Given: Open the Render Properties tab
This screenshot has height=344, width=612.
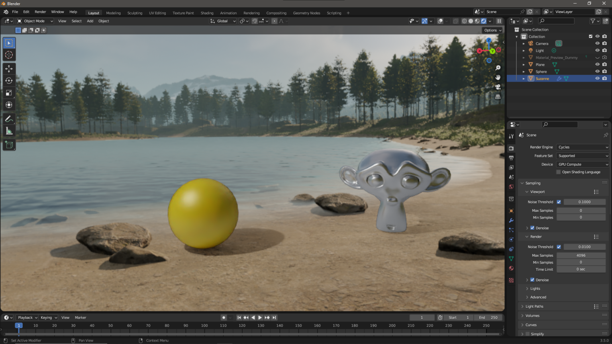Looking at the screenshot, I should 511,148.
